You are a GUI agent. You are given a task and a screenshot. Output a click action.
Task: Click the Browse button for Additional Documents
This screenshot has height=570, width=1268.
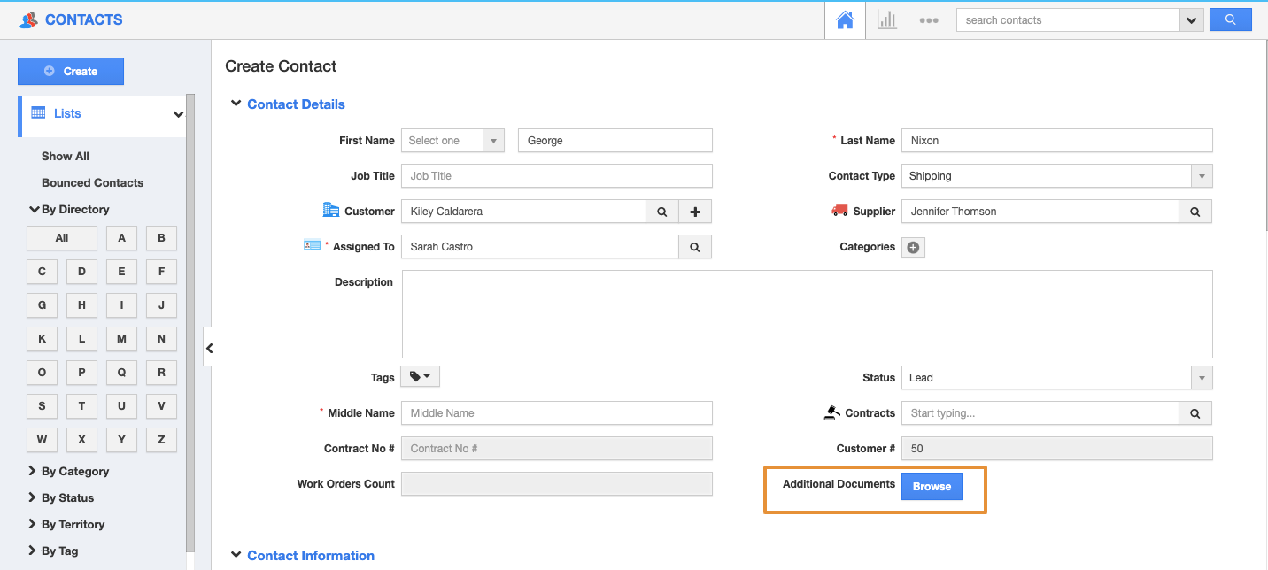click(931, 486)
